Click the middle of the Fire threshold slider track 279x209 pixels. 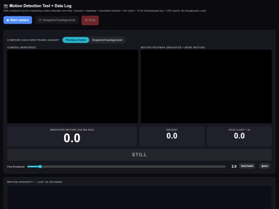click(x=127, y=167)
